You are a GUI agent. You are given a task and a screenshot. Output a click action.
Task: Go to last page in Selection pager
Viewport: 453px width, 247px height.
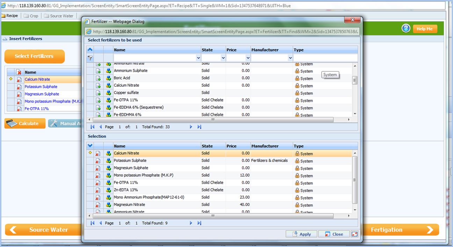coord(199,223)
